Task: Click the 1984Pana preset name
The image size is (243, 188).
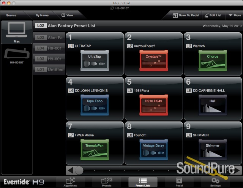Action: coord(142,90)
